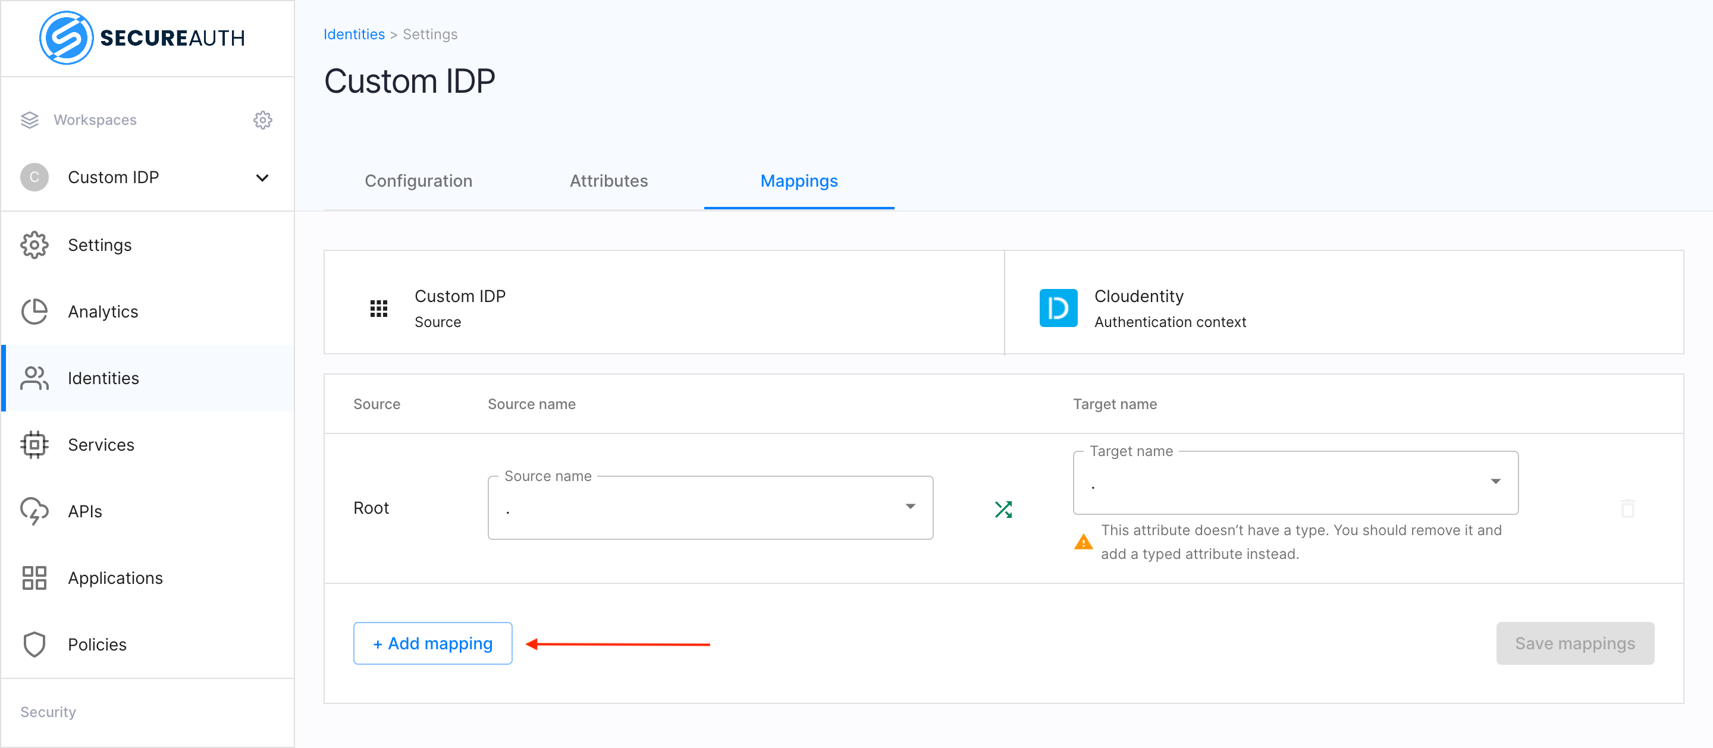Switch to the Configuration tab
This screenshot has height=748, width=1713.
[418, 181]
